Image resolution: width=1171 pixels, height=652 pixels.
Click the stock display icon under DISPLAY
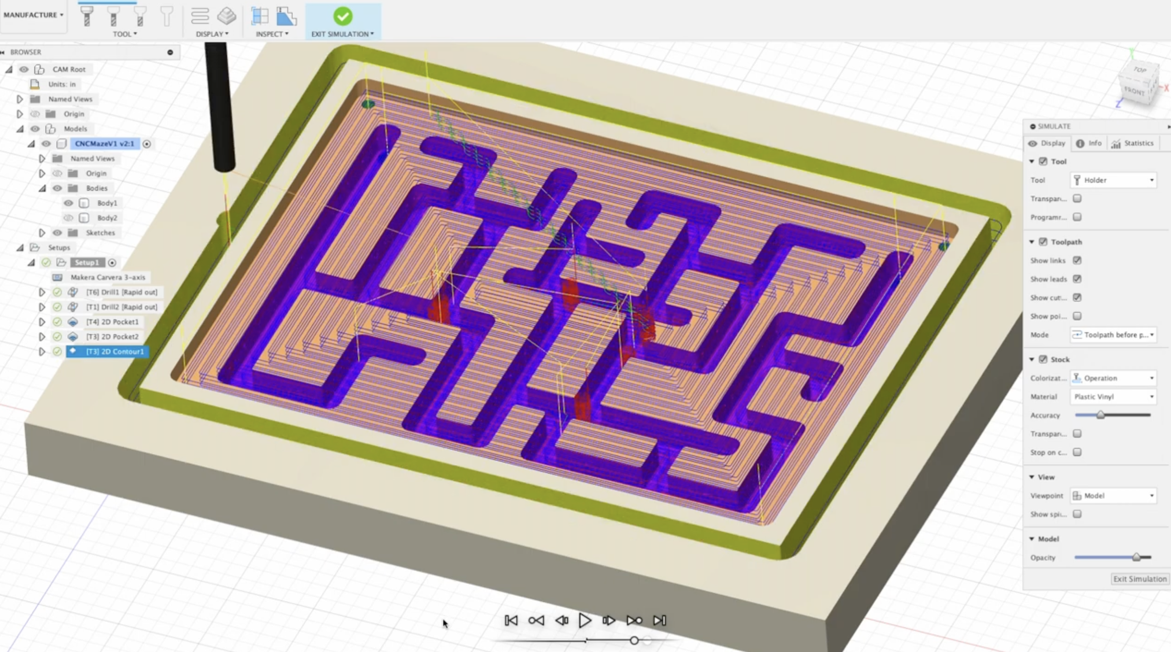coord(226,17)
